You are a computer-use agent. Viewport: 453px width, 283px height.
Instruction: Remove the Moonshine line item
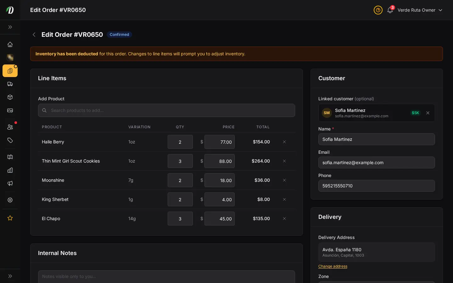pyautogui.click(x=284, y=180)
